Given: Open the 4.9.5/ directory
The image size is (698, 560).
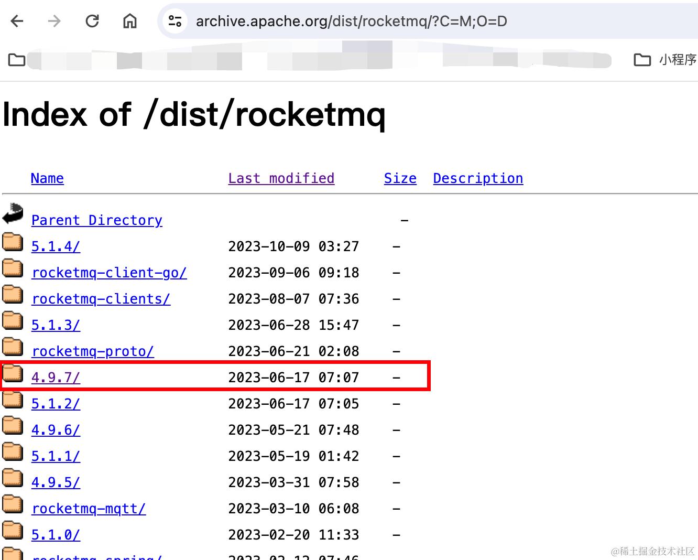Looking at the screenshot, I should 56,482.
